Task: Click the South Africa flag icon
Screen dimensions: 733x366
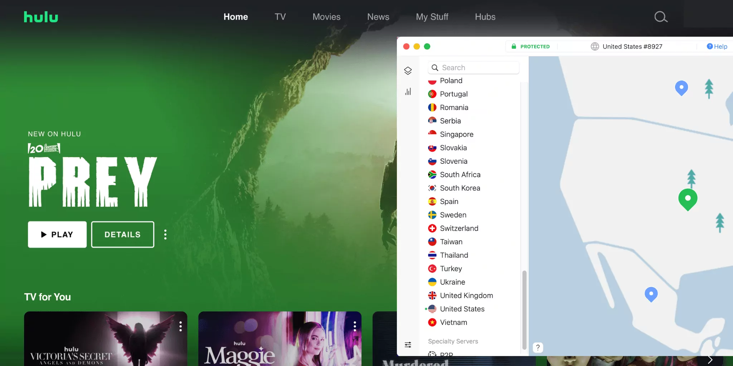Action: pos(432,175)
